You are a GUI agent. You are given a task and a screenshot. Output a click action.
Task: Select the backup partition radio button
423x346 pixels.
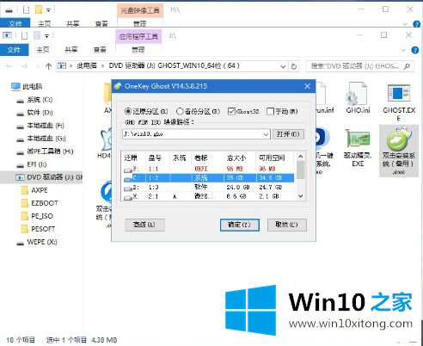180,111
